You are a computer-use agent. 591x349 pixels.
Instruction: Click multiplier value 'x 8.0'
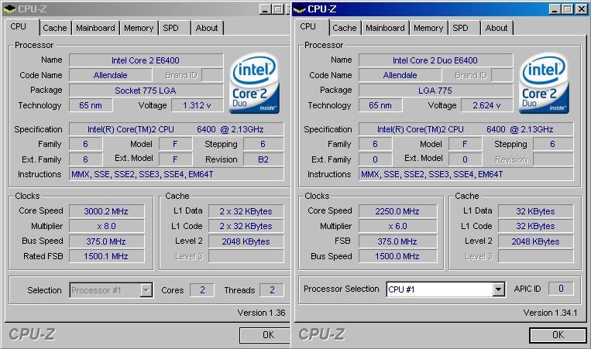pyautogui.click(x=106, y=226)
